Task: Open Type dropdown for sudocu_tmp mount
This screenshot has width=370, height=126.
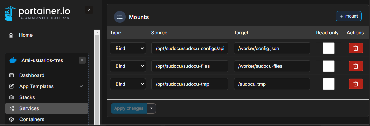Action: click(127, 84)
